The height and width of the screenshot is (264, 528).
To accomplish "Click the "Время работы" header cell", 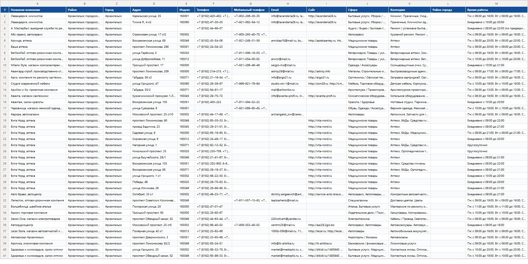I will coord(496,10).
